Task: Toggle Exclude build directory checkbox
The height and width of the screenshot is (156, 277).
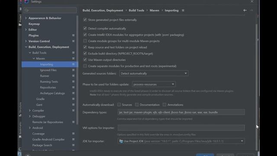Action: (x=85, y=53)
